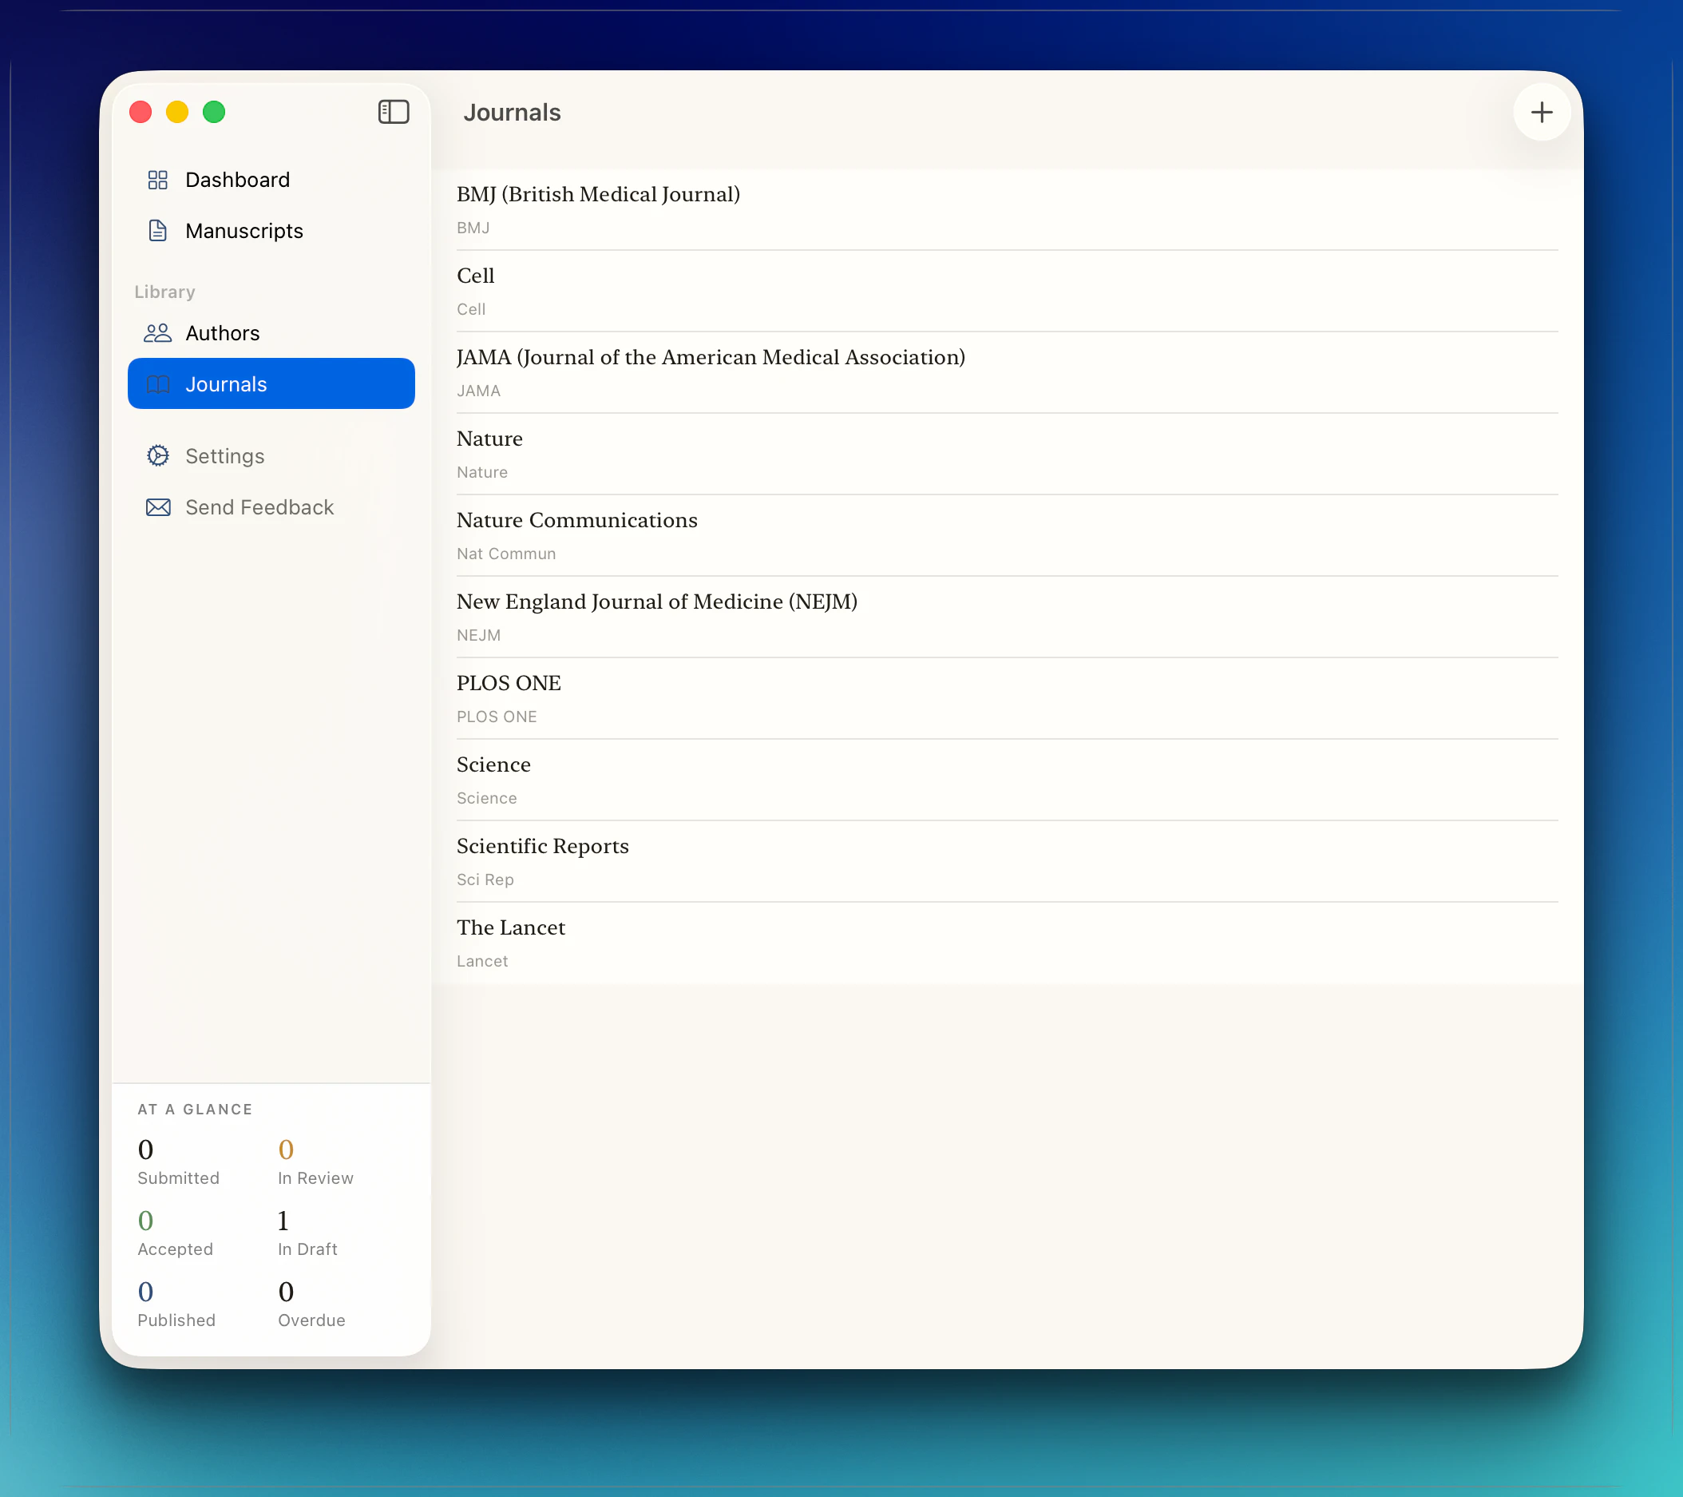
Task: Select the Scientific Reports entry
Action: [x=1007, y=863]
